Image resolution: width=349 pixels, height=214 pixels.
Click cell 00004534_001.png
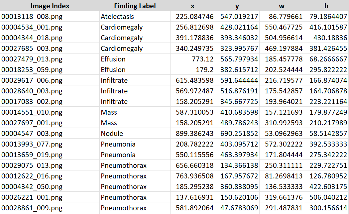pos(50,27)
